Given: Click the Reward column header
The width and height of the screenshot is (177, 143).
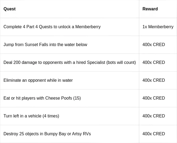Looking at the screenshot, I should click(150, 9).
